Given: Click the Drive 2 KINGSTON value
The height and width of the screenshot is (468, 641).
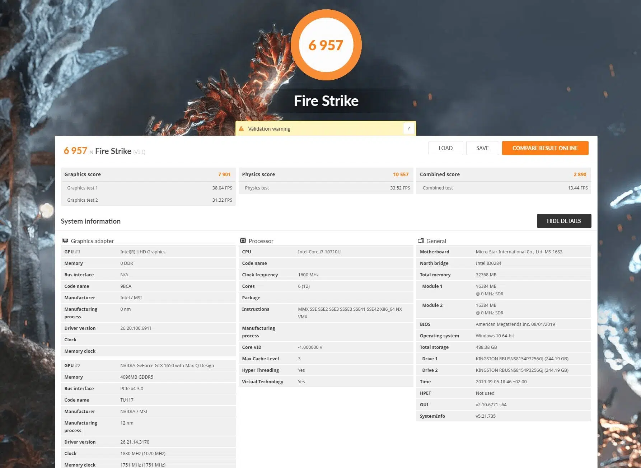Looking at the screenshot, I should pyautogui.click(x=522, y=370).
